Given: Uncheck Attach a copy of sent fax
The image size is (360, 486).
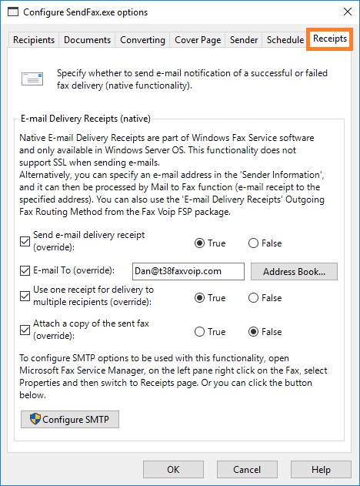Looking at the screenshot, I should click(x=25, y=330).
